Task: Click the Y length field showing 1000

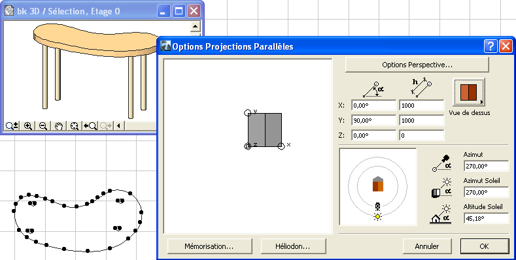Action: click(422, 120)
